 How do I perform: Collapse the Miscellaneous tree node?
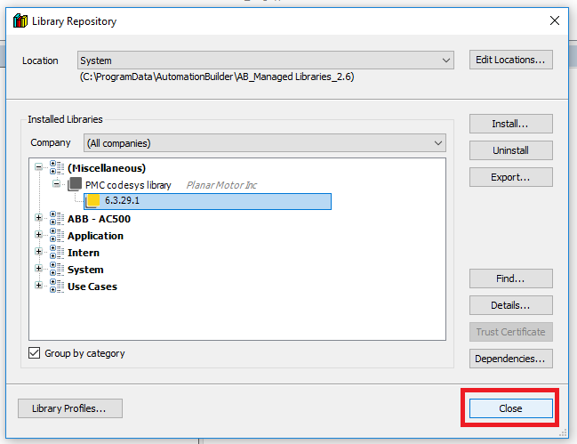(39, 167)
